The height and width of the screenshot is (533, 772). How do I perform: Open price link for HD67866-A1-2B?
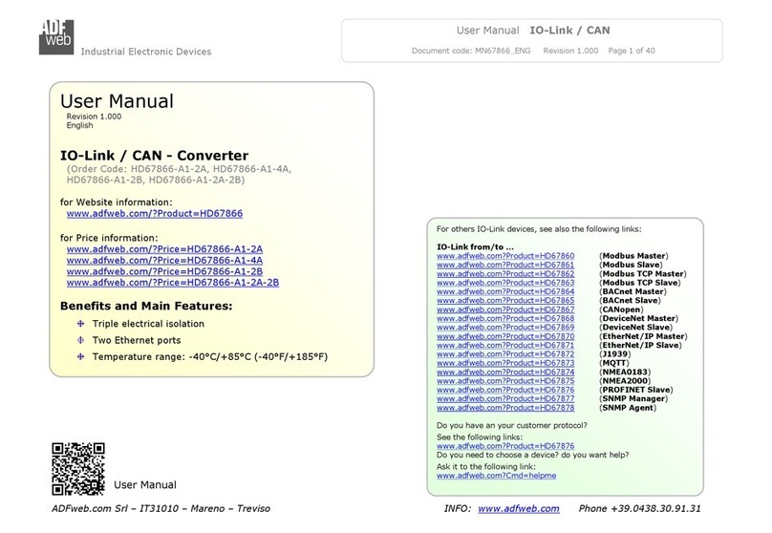pyautogui.click(x=164, y=271)
